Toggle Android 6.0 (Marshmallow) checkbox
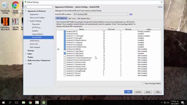The image size is (187, 105). [65, 40]
